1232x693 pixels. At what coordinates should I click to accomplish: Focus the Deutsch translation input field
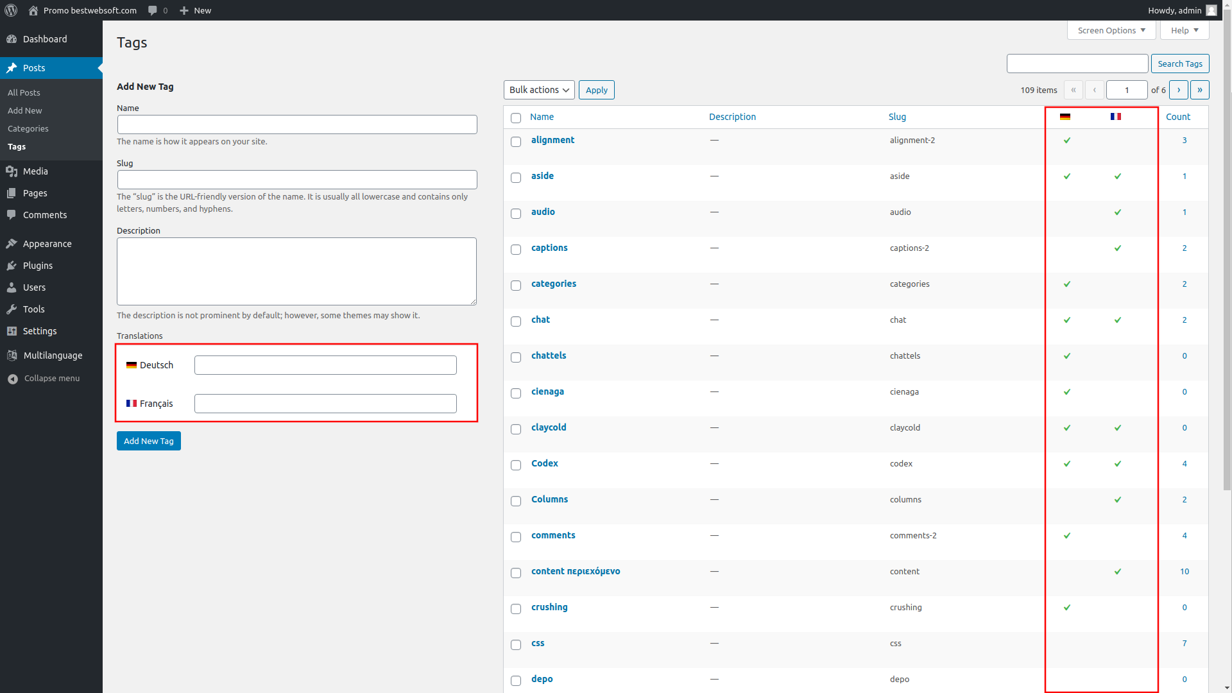[325, 365]
